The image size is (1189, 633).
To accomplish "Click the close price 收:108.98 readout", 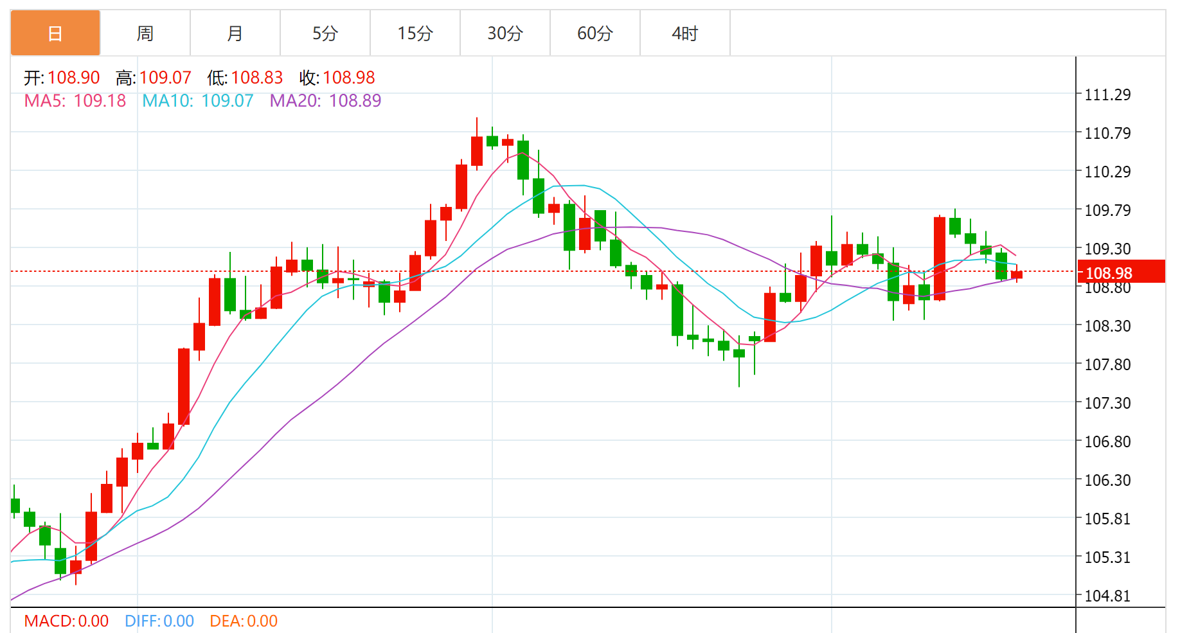I will (x=337, y=78).
